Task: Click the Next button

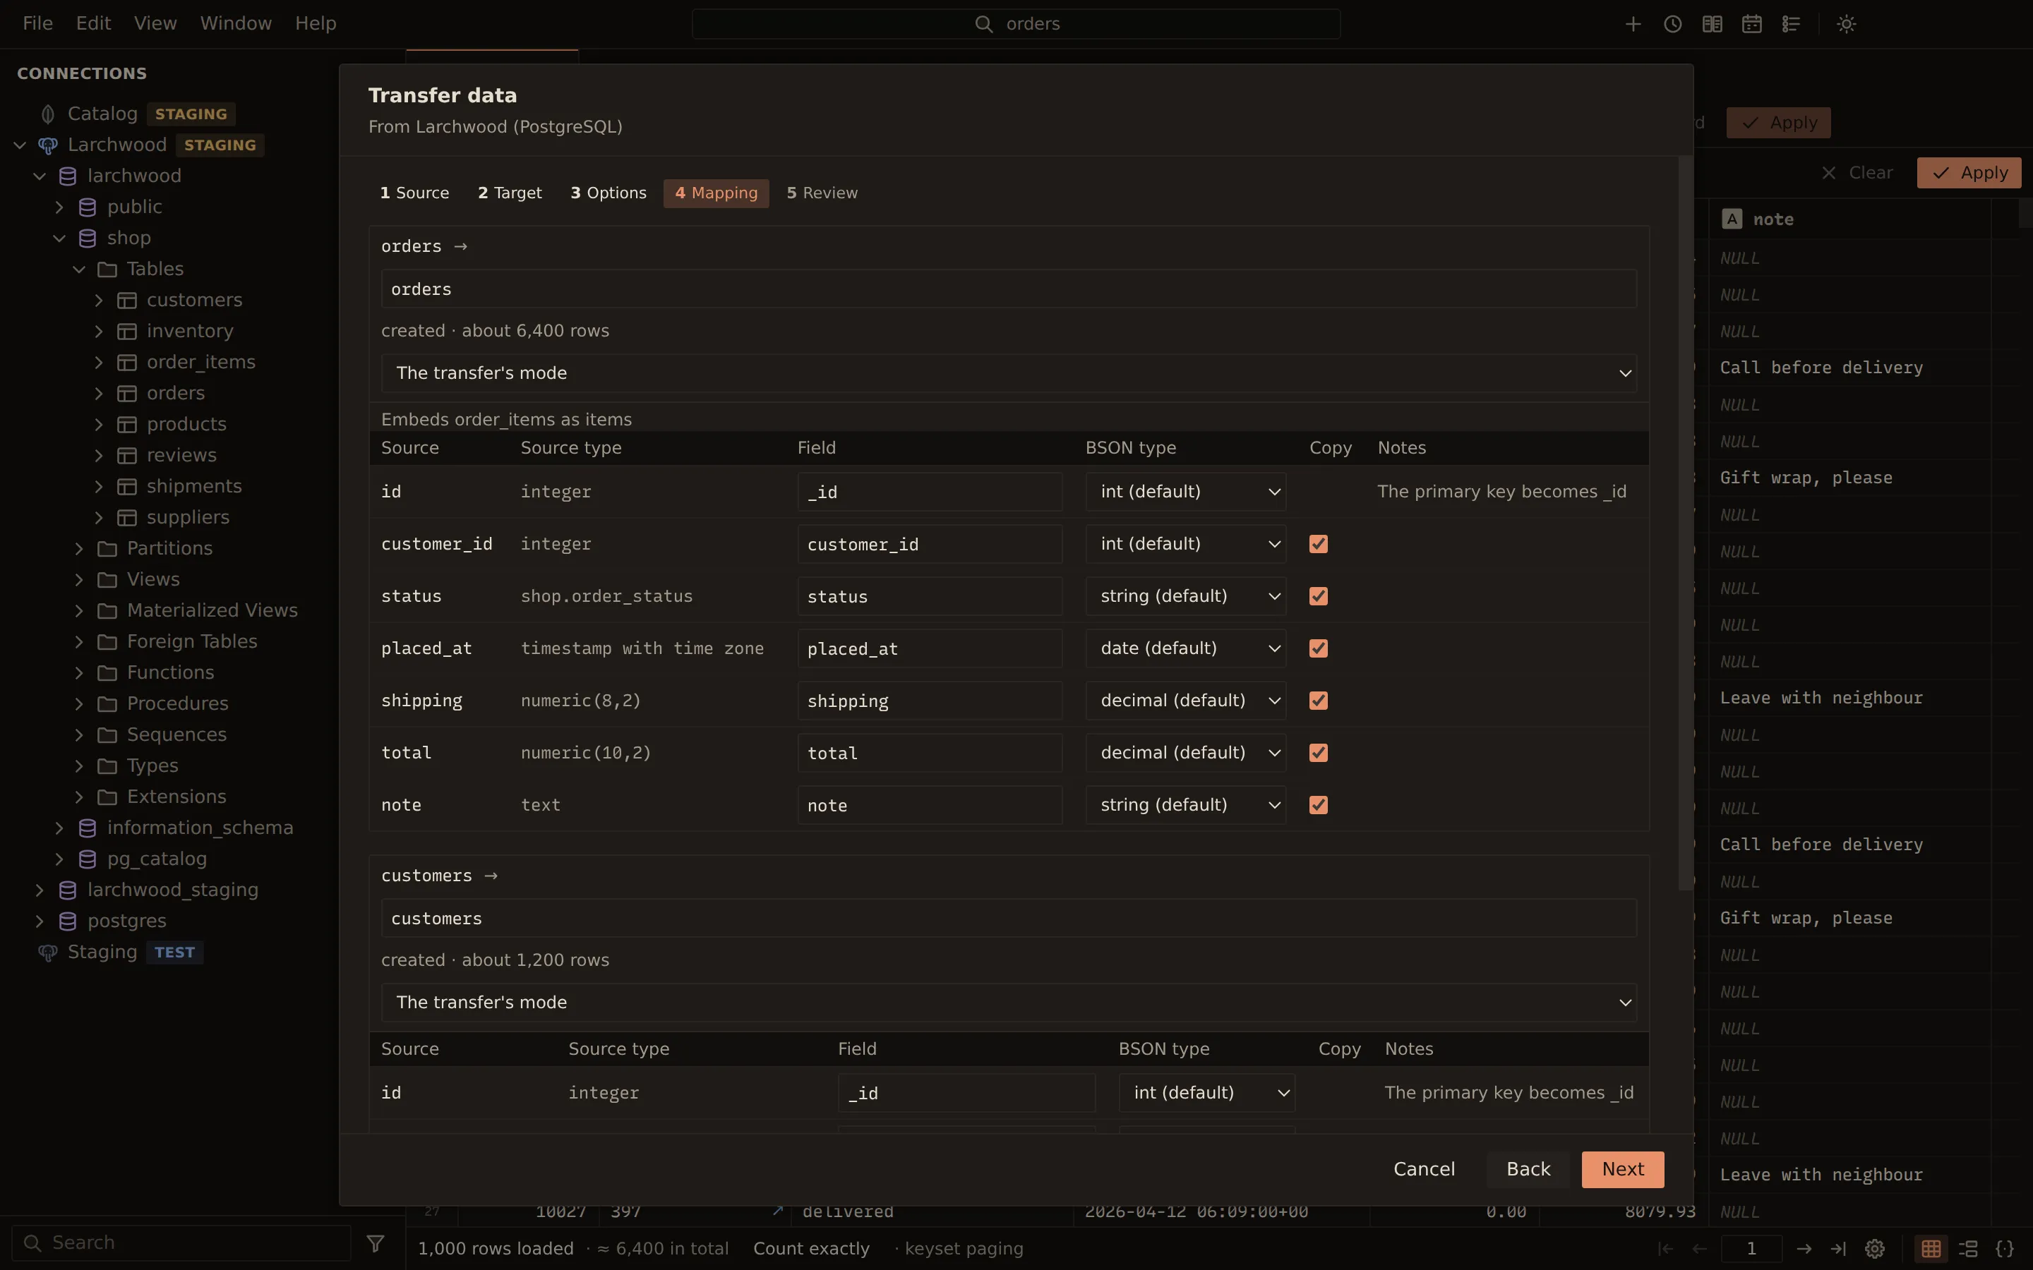Action: pos(1622,1169)
